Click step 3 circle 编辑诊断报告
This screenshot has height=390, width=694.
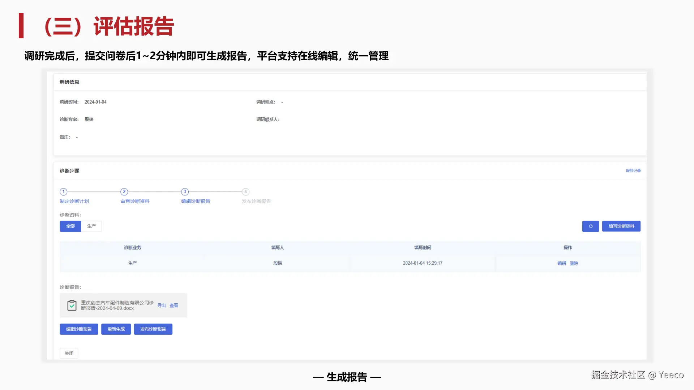tap(185, 192)
